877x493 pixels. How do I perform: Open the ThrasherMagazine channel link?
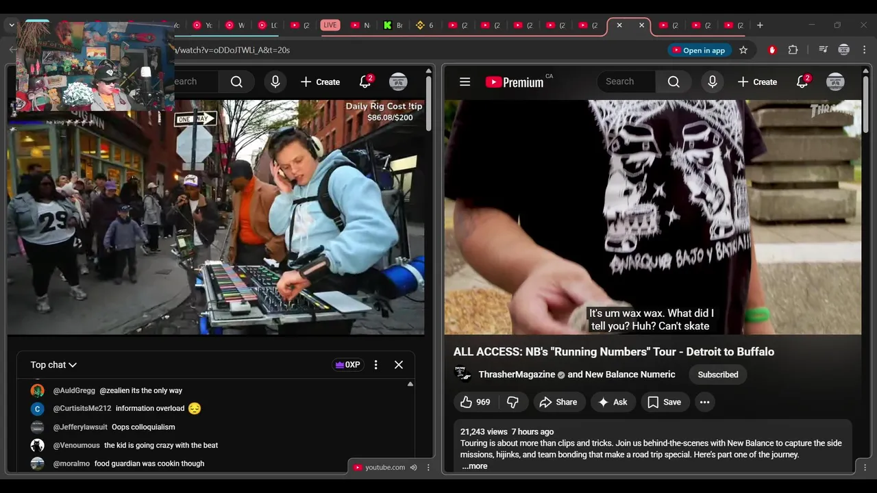[x=517, y=375]
